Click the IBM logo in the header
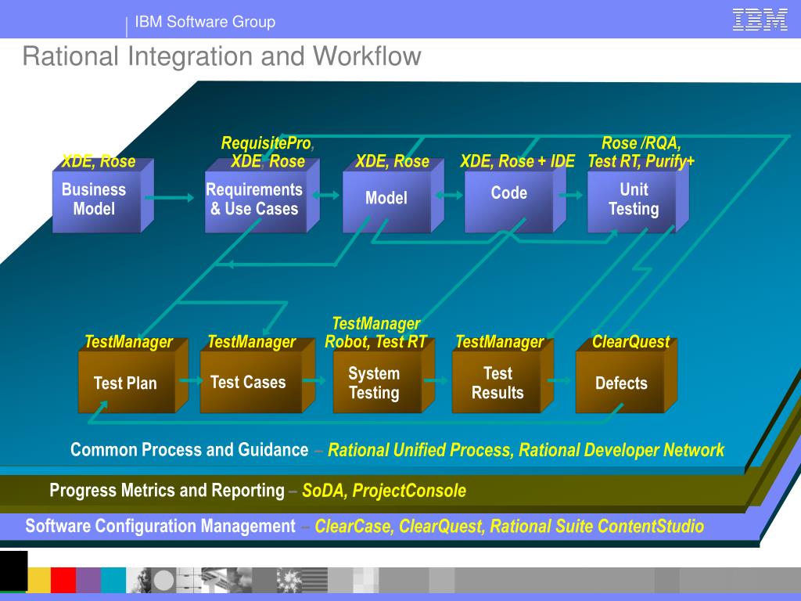Viewport: 801px width, 601px height. click(760, 20)
